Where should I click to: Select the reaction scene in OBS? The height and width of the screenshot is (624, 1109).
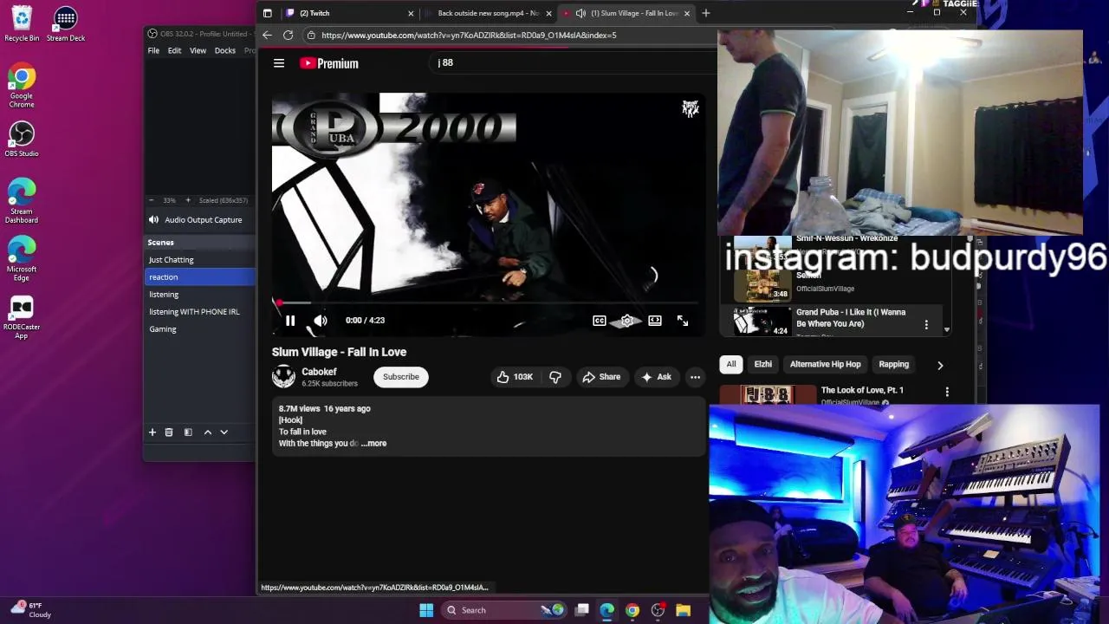click(199, 277)
